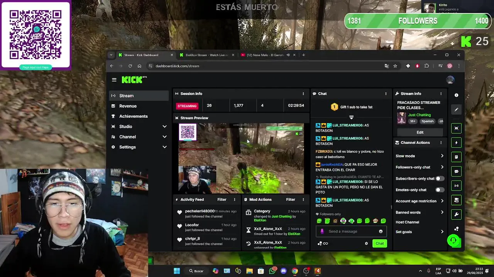This screenshot has height=277, width=494.
Task: Open Discord from the taskbar
Action: (x=284, y=271)
